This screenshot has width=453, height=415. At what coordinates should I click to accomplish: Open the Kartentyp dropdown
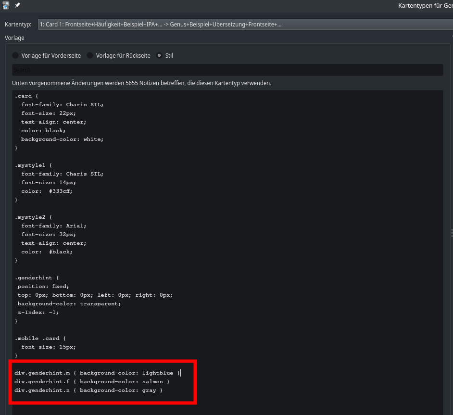245,24
